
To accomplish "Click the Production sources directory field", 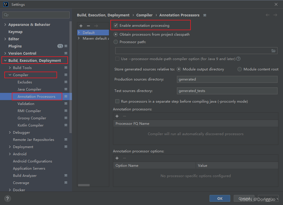I will tap(227, 79).
